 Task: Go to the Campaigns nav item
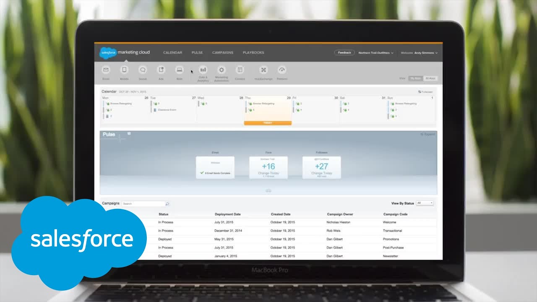coord(223,52)
